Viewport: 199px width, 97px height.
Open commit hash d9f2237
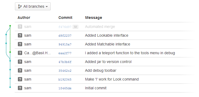click(65, 36)
